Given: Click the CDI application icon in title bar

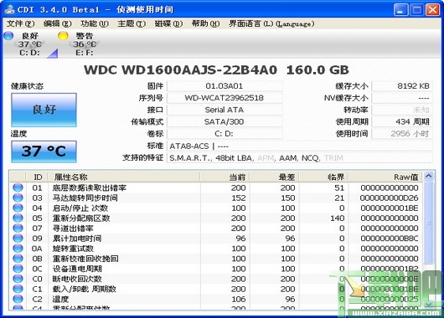Looking at the screenshot, I should (9, 9).
